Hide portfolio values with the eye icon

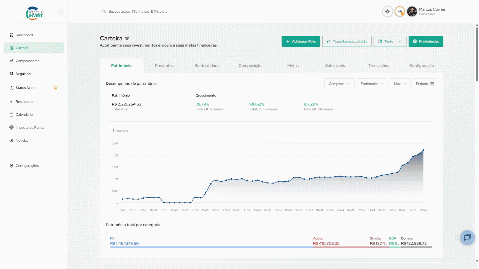127,38
